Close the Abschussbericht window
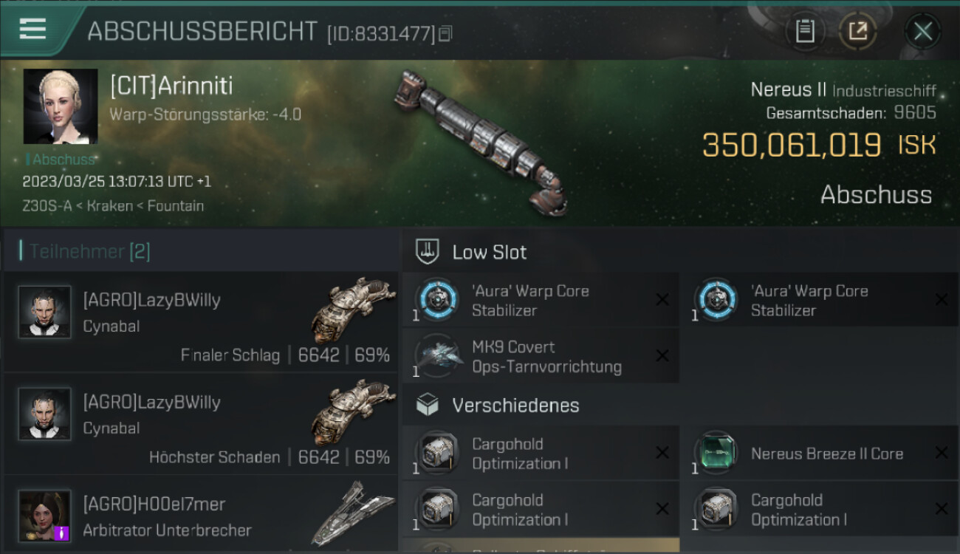The image size is (960, 554). coord(922,31)
